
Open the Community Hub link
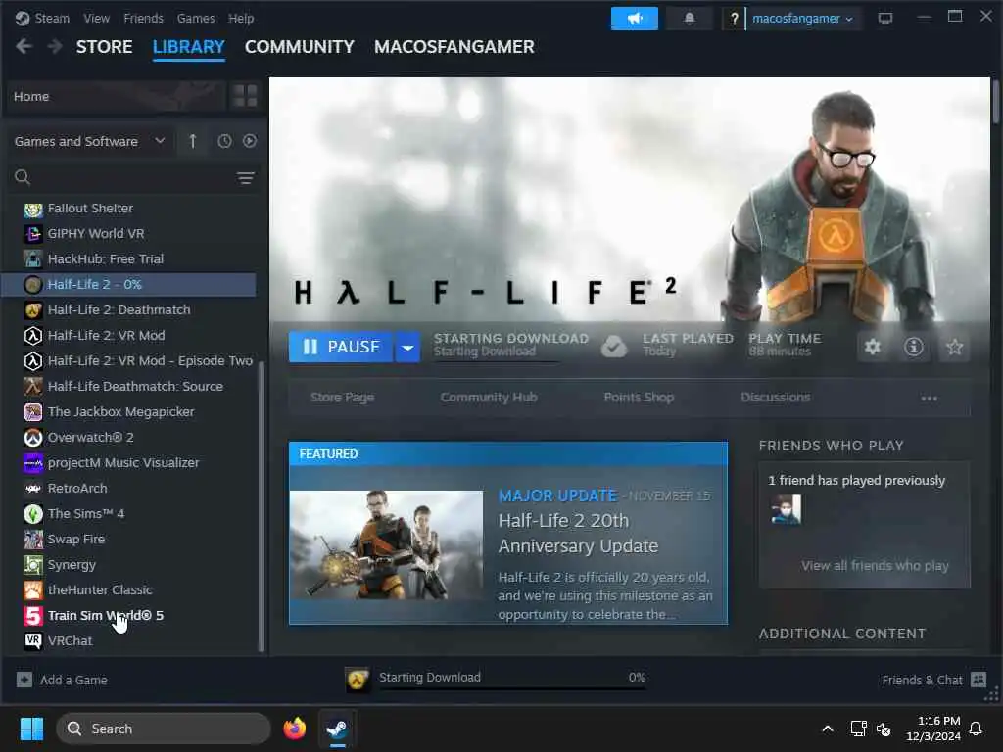click(x=488, y=398)
